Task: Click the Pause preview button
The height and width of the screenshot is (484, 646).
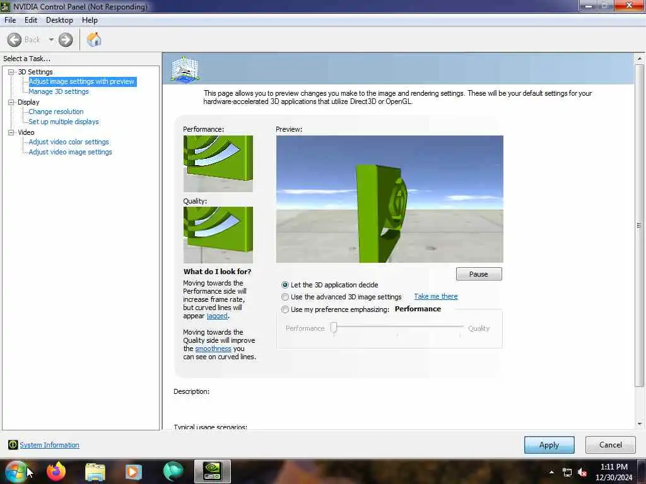Action: (479, 274)
